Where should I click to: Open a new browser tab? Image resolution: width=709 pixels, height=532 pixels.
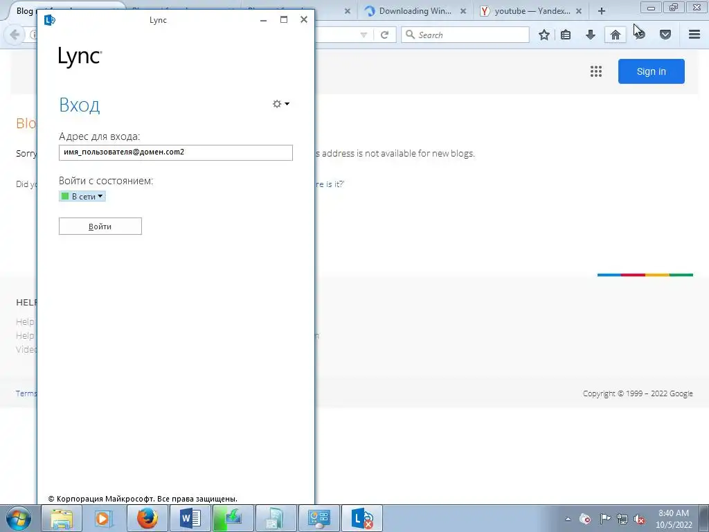tap(602, 11)
